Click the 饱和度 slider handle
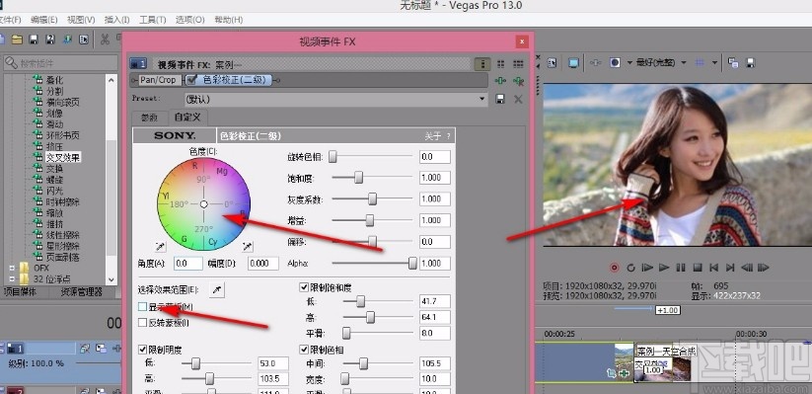Viewport: 812px width, 394px height. [358, 178]
